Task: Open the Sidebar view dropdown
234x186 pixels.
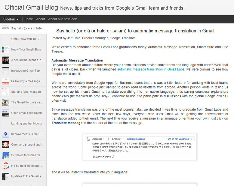Action: pyautogui.click(x=11, y=19)
